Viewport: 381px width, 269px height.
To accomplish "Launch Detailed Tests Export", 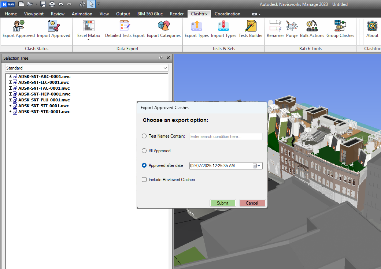I will tap(125, 26).
